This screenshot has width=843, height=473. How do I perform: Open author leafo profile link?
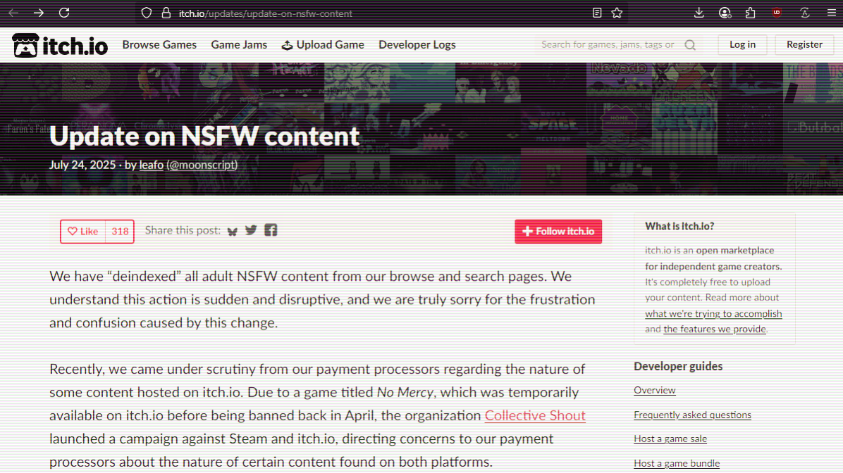(151, 165)
